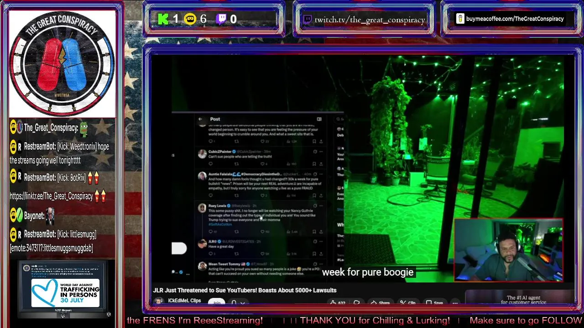584x328 pixels.
Task: Click Twitch icon beside twitch.tv URL
Action: click(x=307, y=20)
